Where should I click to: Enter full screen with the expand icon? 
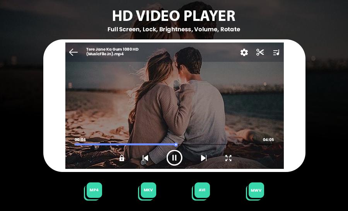(229, 158)
